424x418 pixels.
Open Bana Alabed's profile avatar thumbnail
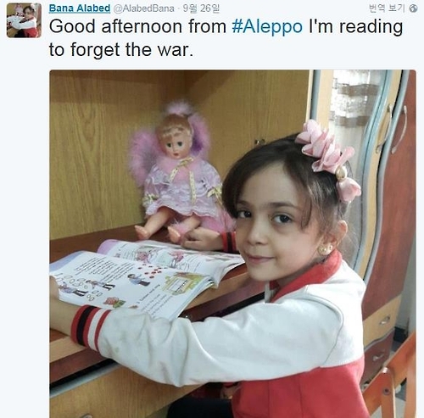click(24, 20)
